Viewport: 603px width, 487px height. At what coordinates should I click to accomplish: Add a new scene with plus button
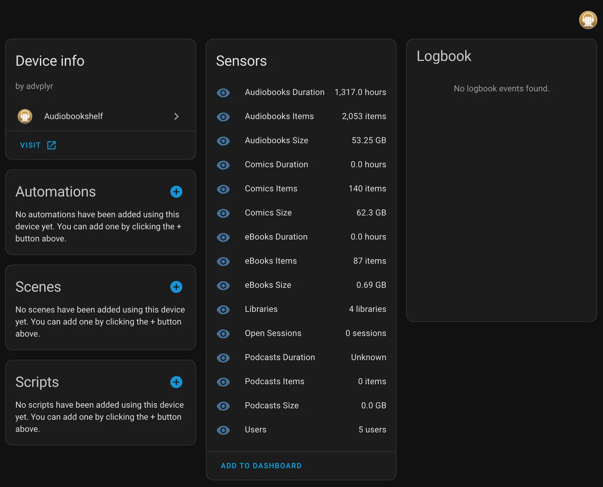[176, 287]
